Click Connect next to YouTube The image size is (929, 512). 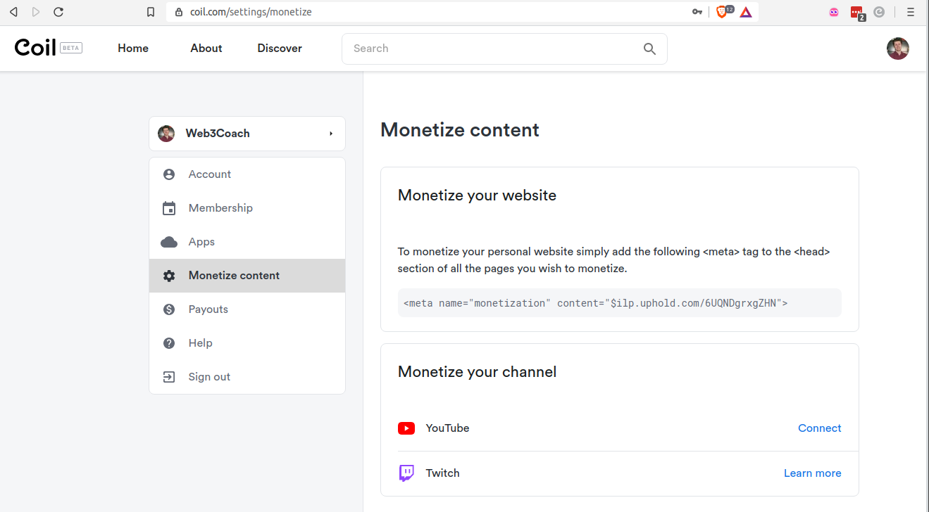tap(819, 428)
